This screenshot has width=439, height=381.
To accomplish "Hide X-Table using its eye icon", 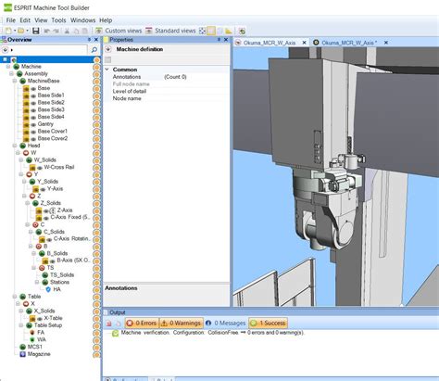I will point(40,318).
